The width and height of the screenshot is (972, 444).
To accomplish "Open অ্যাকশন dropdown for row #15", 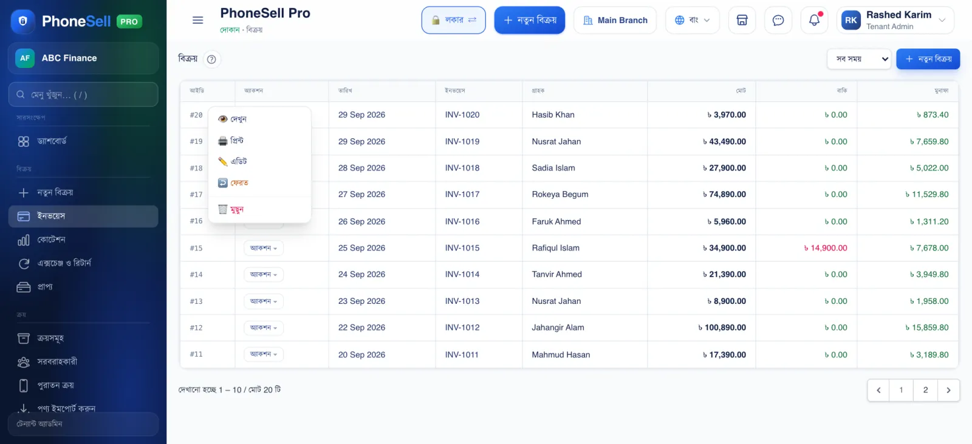I will click(264, 248).
